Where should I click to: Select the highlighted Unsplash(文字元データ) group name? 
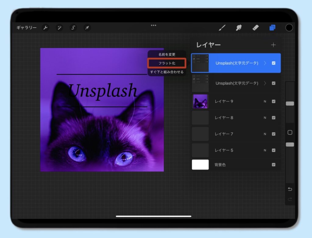tap(237, 63)
